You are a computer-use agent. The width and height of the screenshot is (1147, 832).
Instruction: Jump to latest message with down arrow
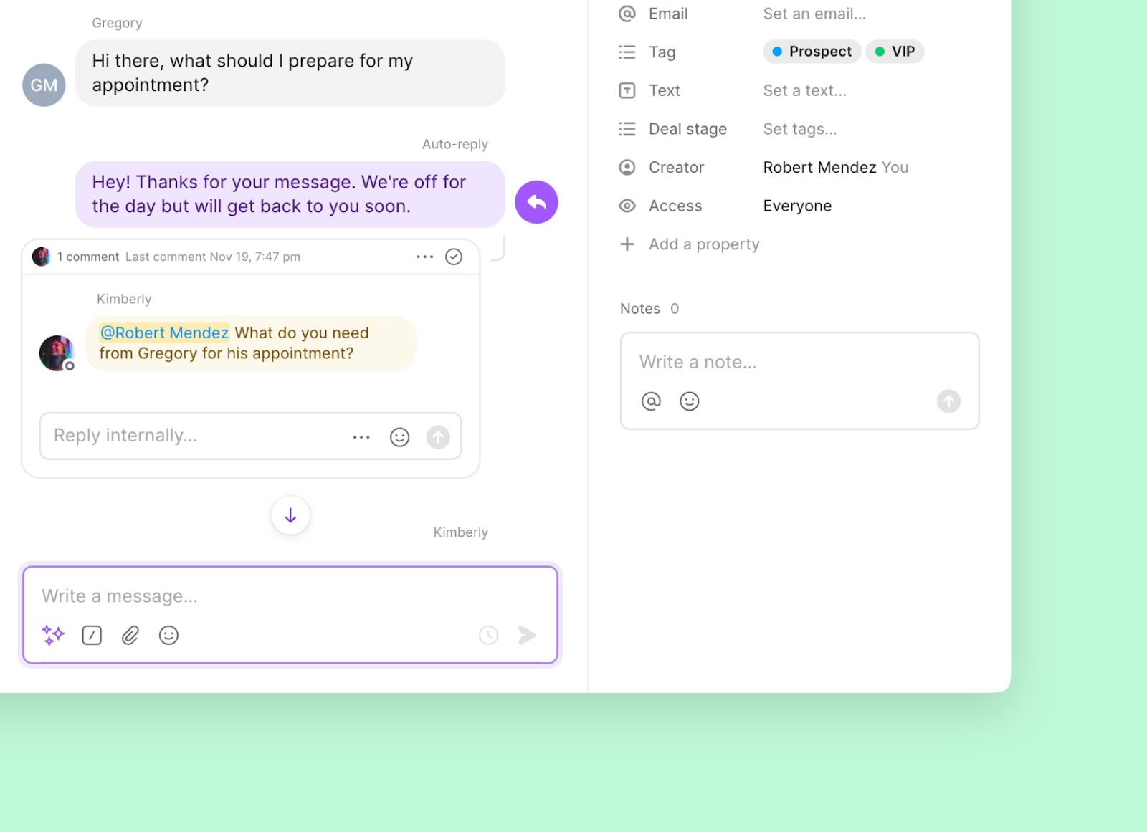(290, 515)
